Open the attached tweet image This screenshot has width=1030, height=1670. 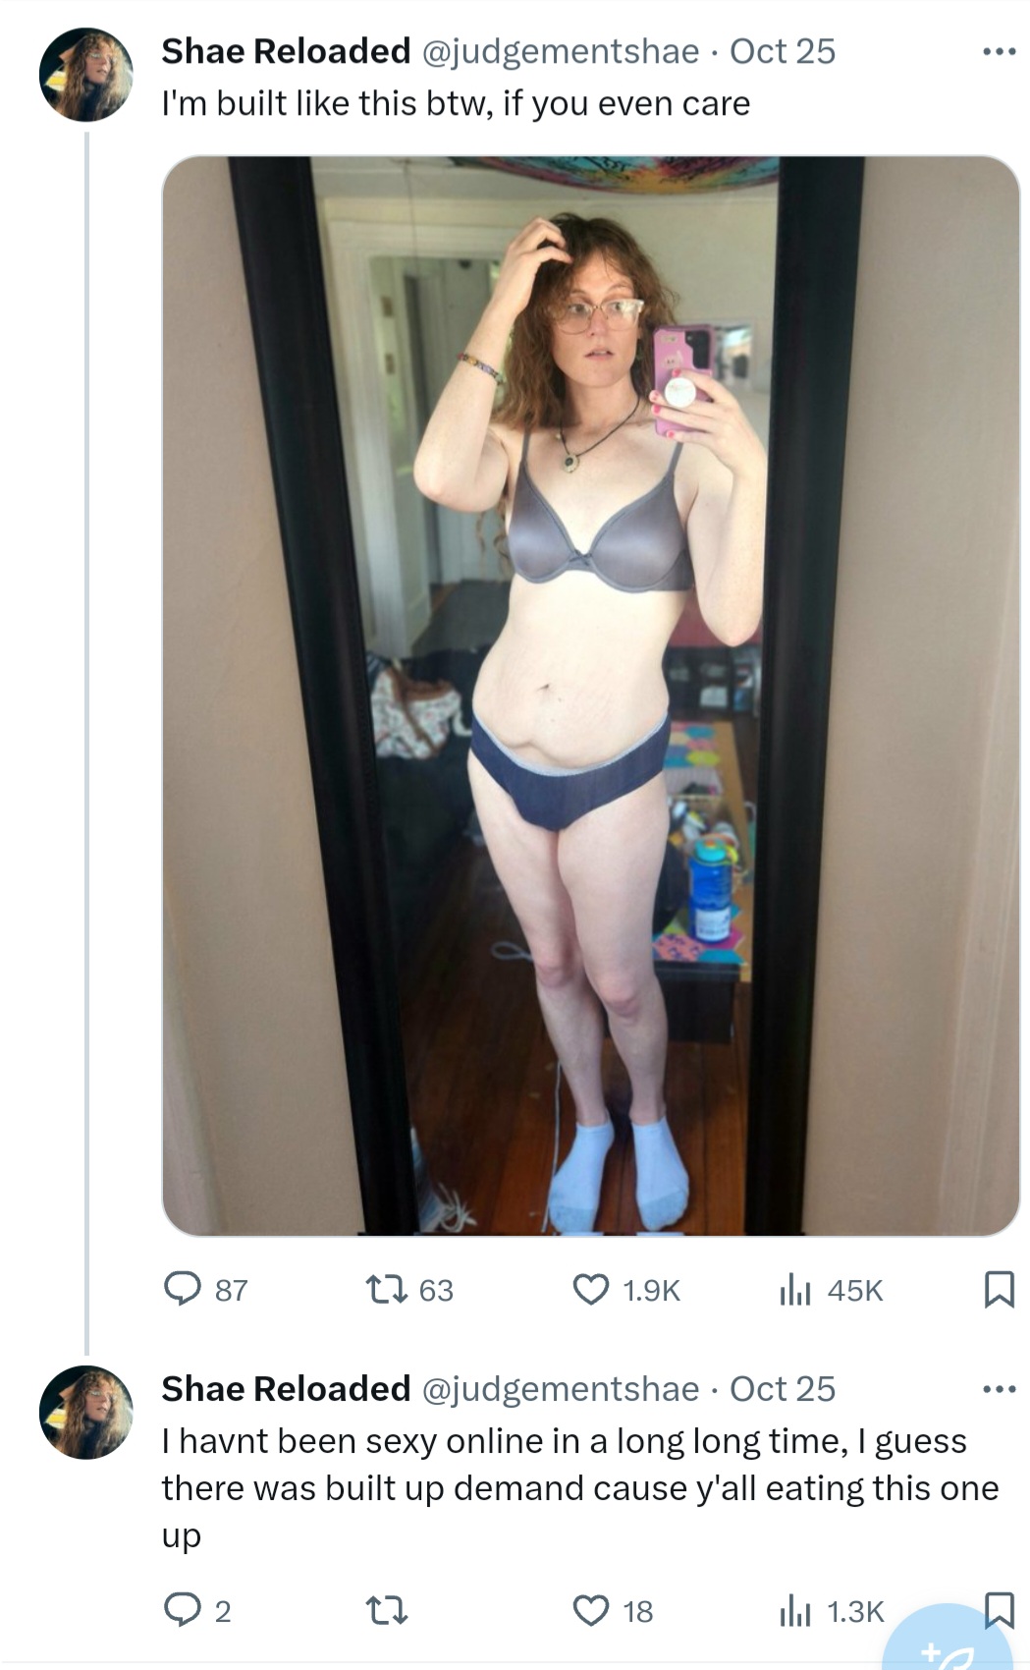click(x=590, y=696)
